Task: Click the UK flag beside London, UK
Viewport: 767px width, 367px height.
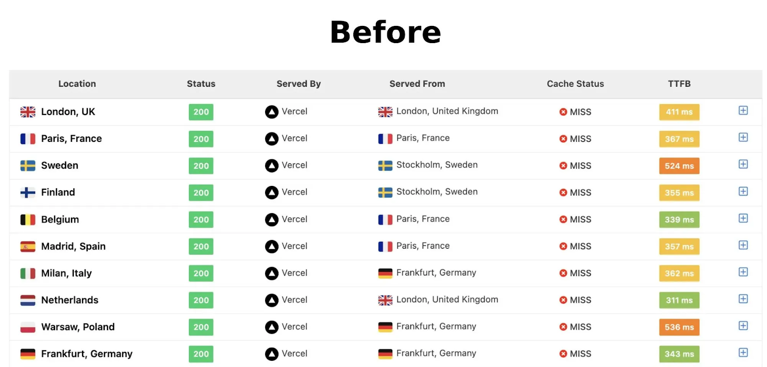Action: pyautogui.click(x=28, y=112)
